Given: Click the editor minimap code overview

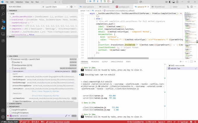Looking at the screenshot, I should tap(190, 35).
